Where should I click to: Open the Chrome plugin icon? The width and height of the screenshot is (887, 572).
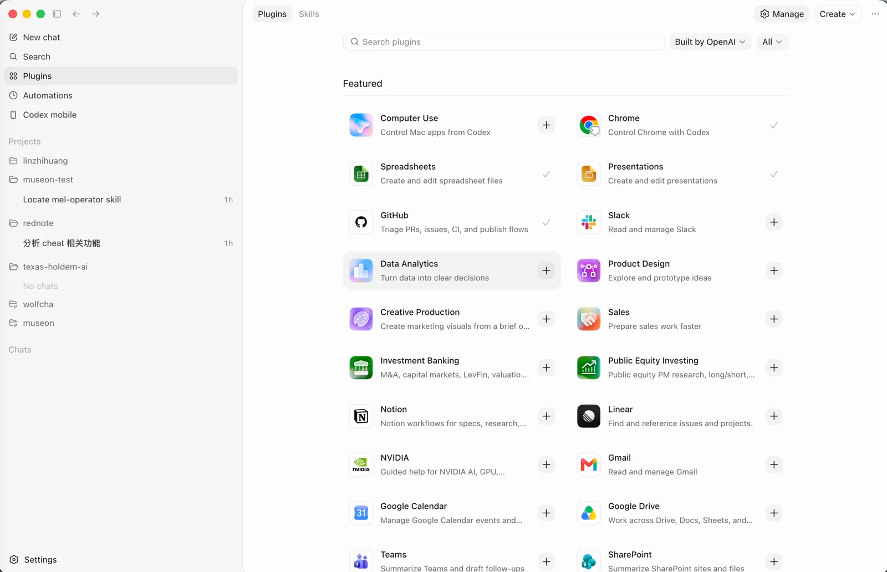(589, 125)
